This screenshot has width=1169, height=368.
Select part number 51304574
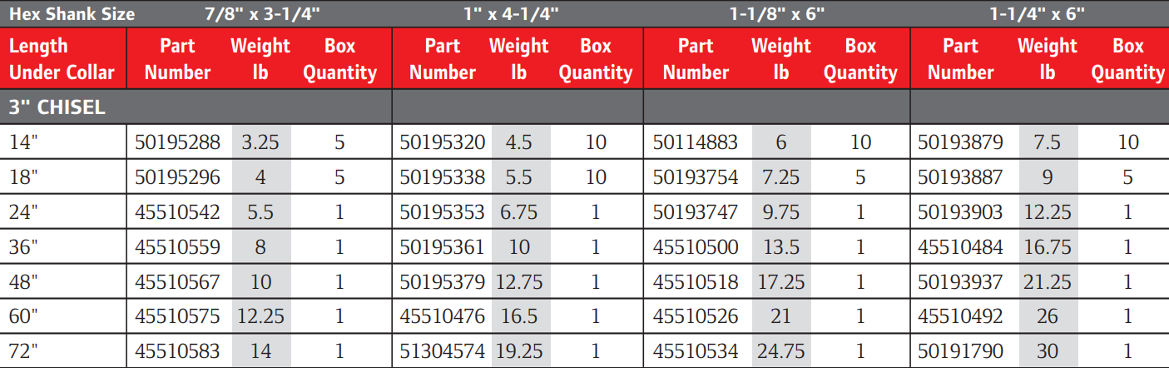(442, 352)
